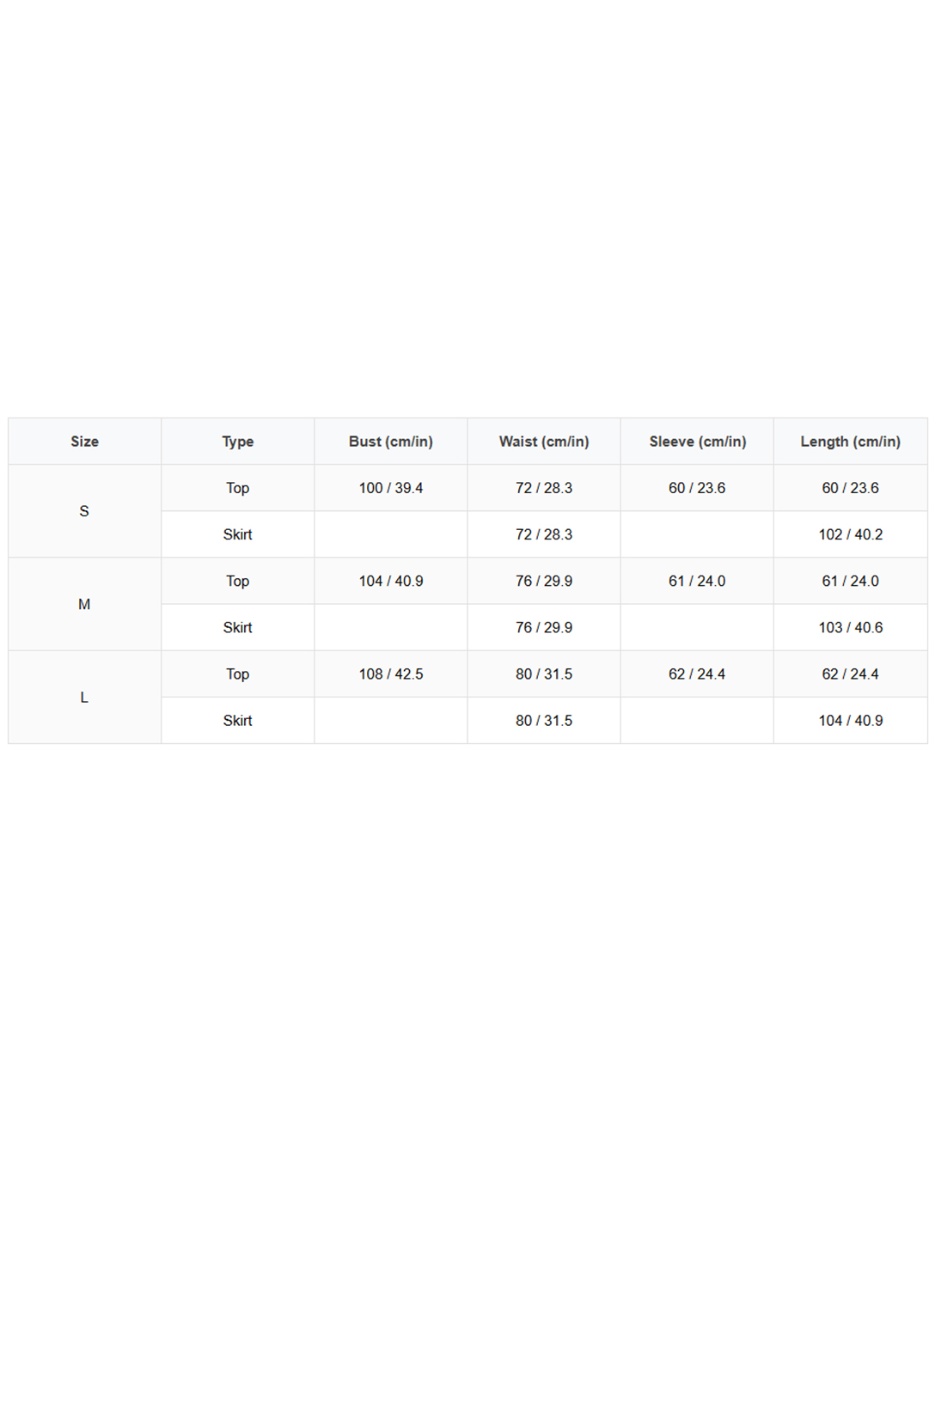Image resolution: width=935 pixels, height=1402 pixels.
Task: Click the 102 / 40.2 skirt length
Action: pyautogui.click(x=851, y=534)
